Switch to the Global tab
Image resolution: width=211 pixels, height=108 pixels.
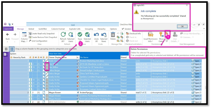tap(31, 29)
